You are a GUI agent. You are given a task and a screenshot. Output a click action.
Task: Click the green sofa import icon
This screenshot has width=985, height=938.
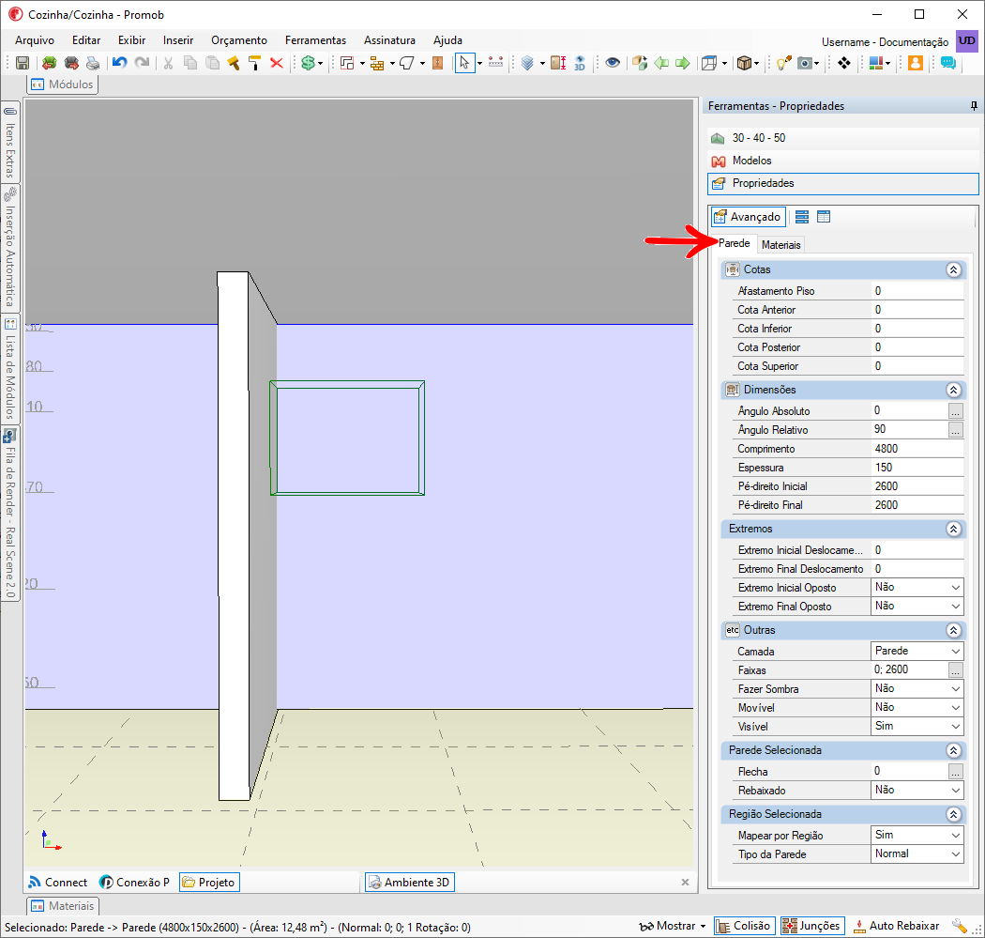click(49, 63)
